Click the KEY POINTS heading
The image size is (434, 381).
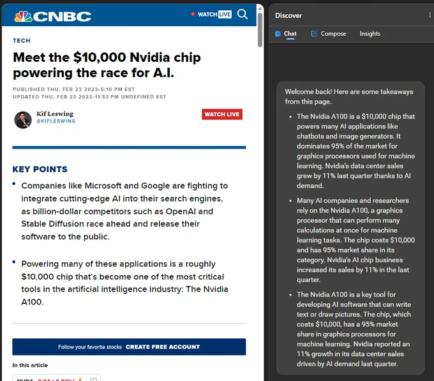pos(40,169)
